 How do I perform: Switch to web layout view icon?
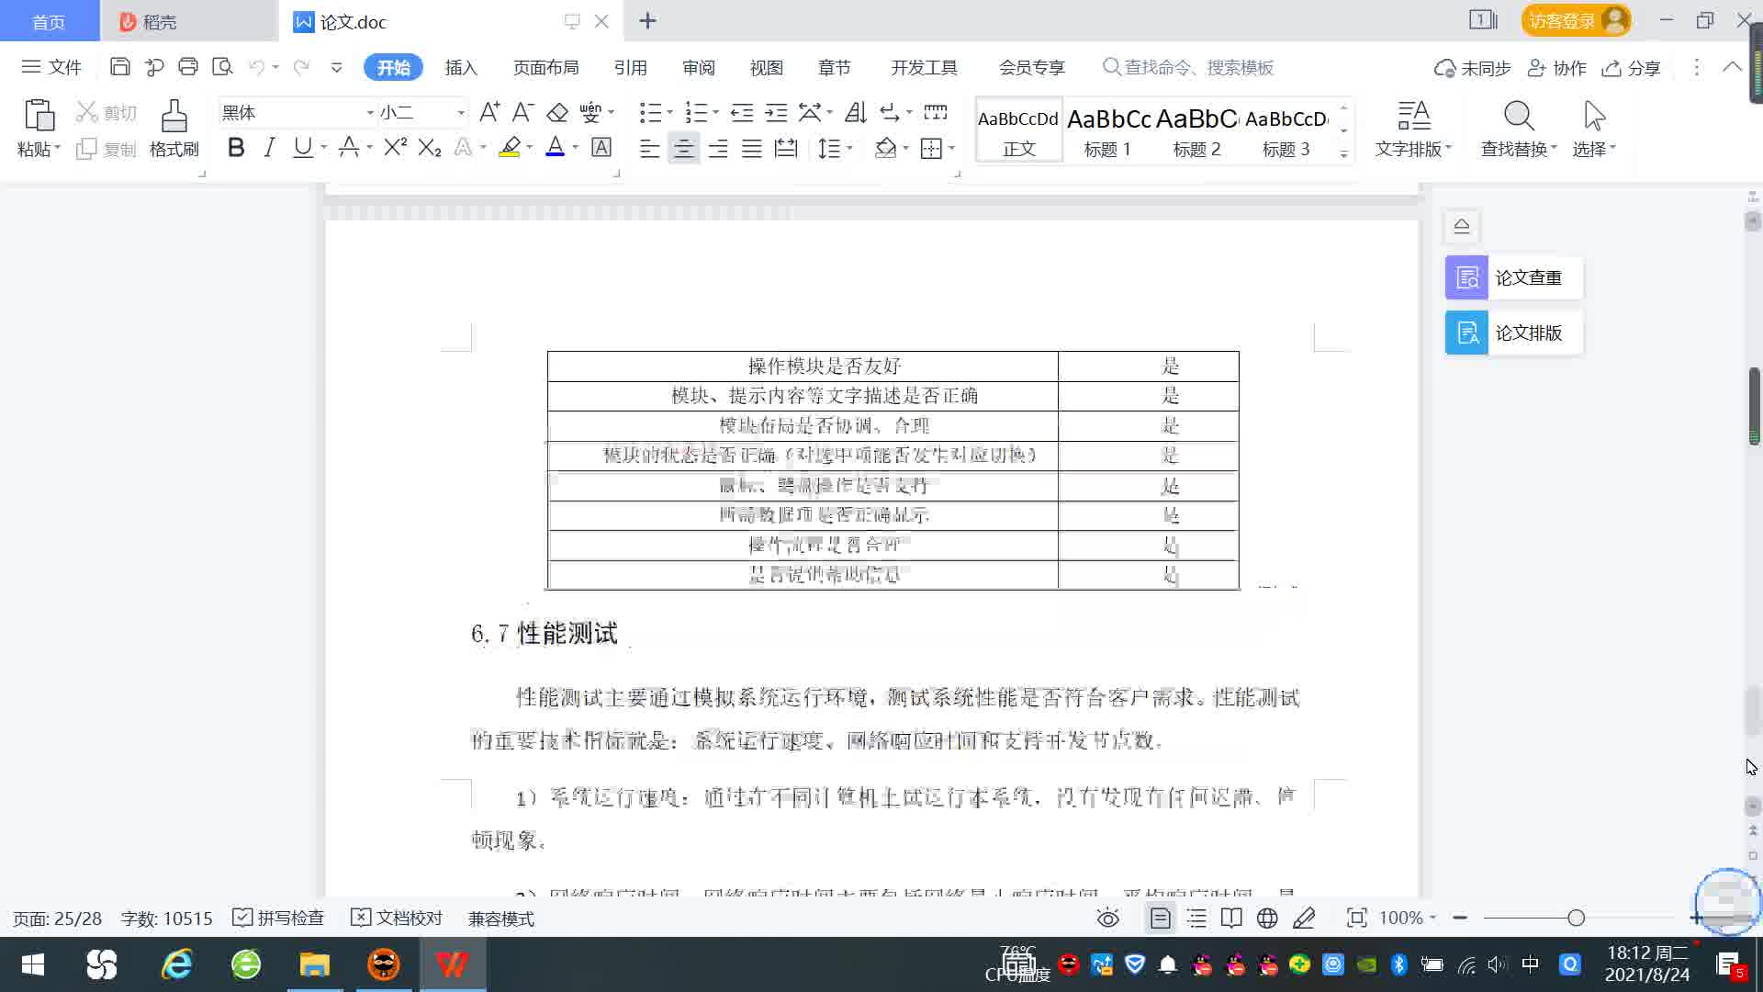click(x=1267, y=918)
